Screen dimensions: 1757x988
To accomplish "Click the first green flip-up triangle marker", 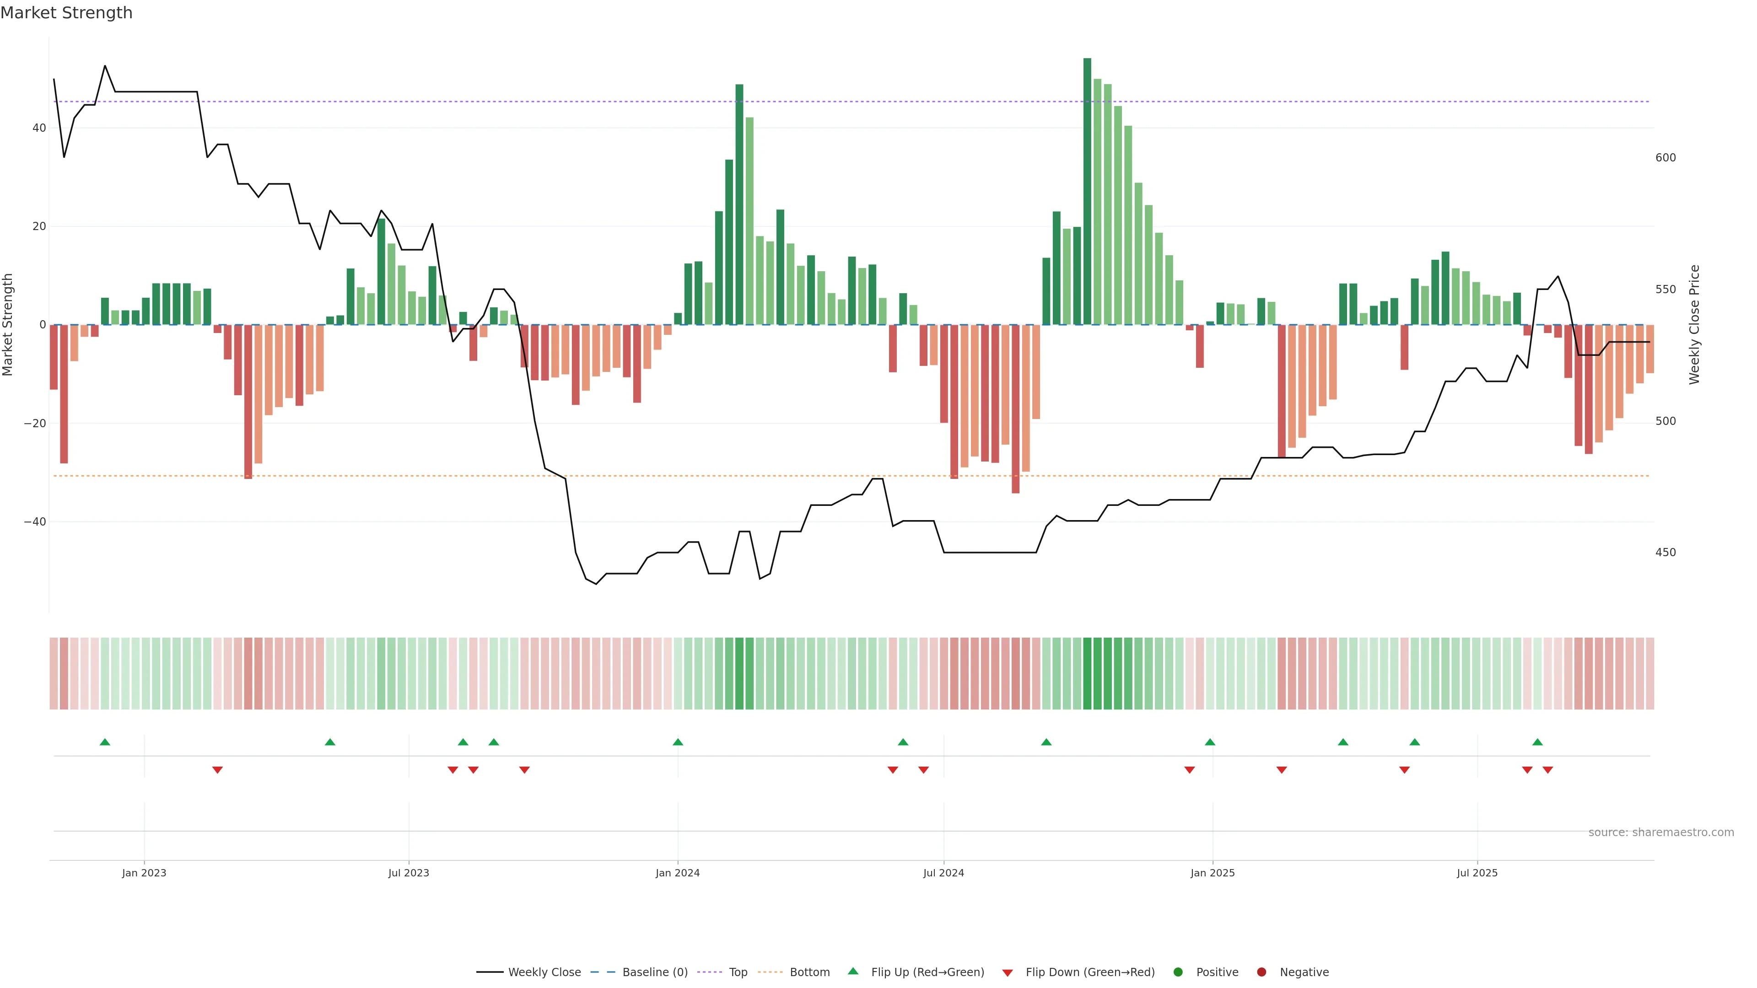I will (x=105, y=742).
